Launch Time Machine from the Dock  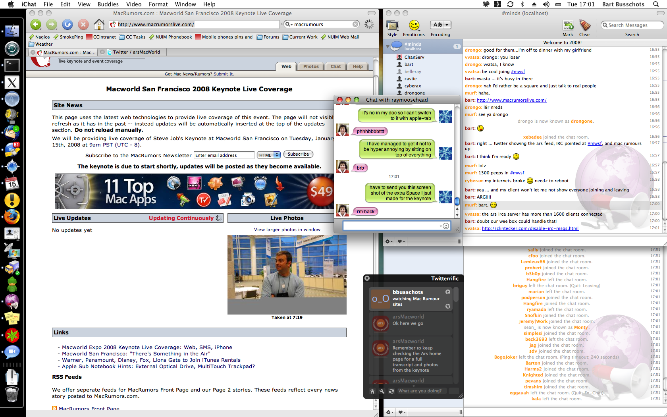pos(12,48)
